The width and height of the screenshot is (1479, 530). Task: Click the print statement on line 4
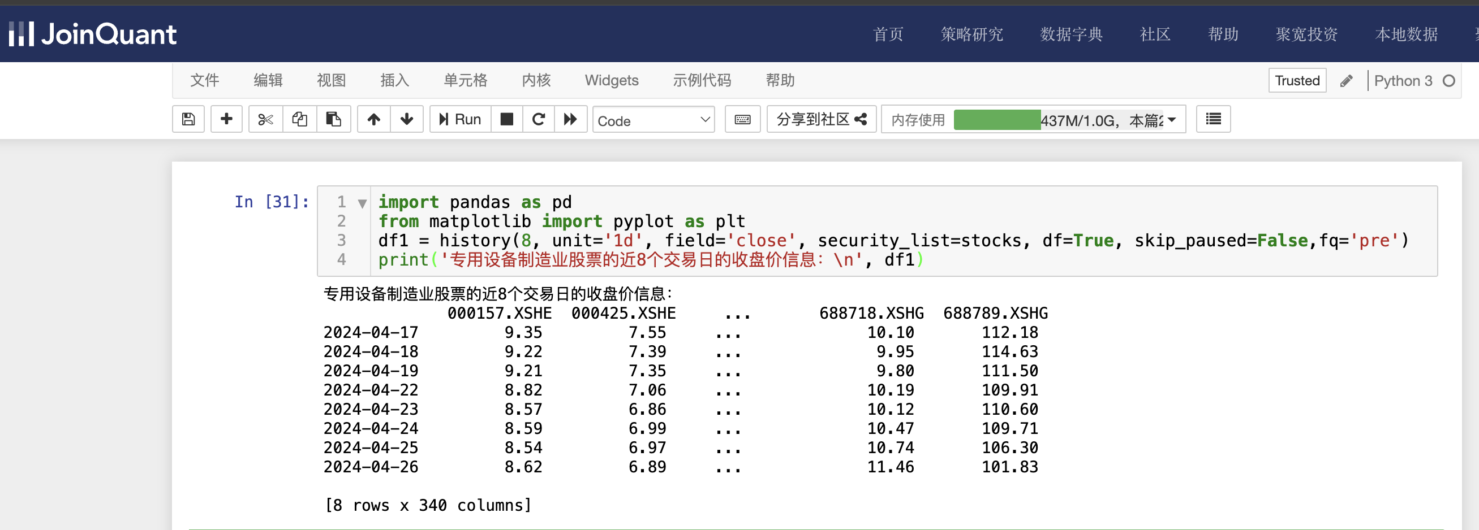[651, 260]
